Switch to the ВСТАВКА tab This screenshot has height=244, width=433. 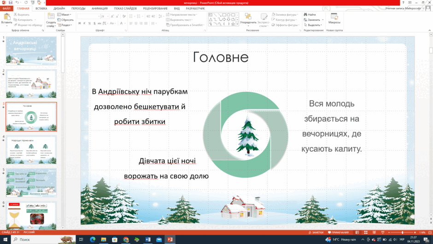[x=41, y=8]
